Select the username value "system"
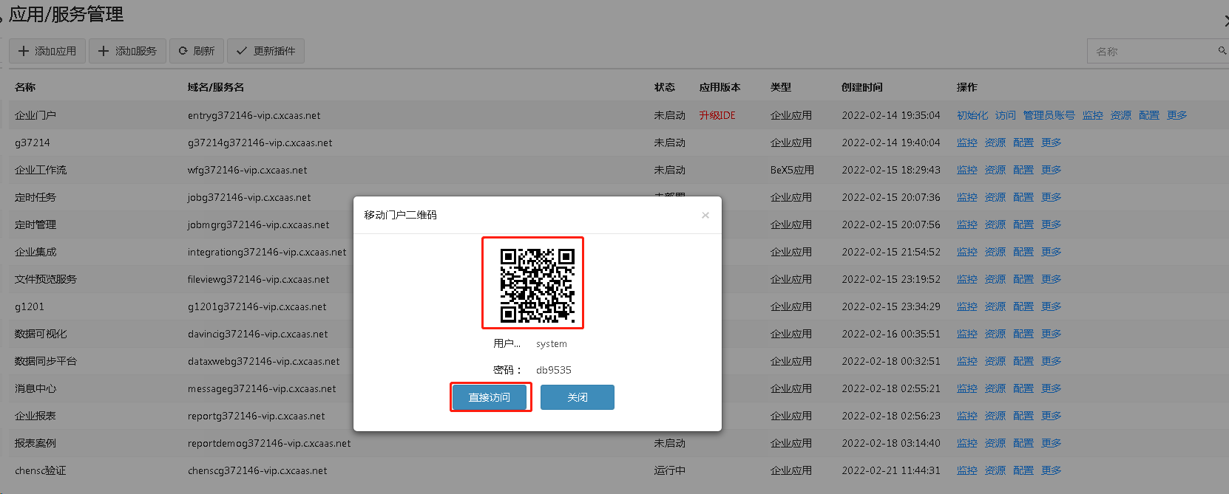Image resolution: width=1229 pixels, height=494 pixels. click(552, 343)
